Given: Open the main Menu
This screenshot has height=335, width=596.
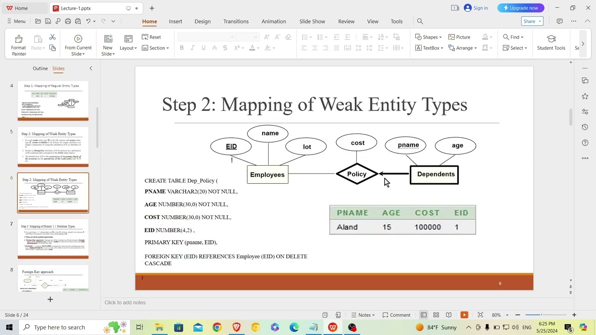Looking at the screenshot, I should coord(16,21).
